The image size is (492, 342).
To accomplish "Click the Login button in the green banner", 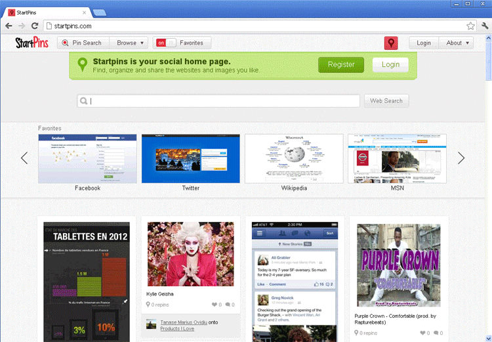I will 390,64.
